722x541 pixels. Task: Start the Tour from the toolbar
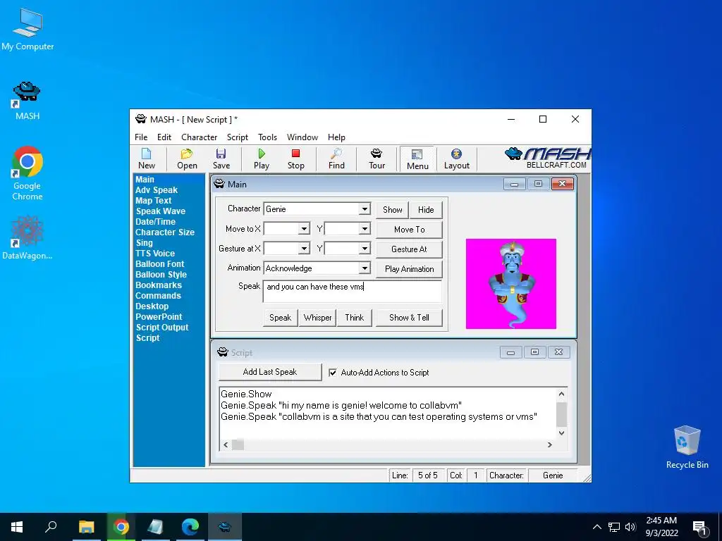coord(377,158)
